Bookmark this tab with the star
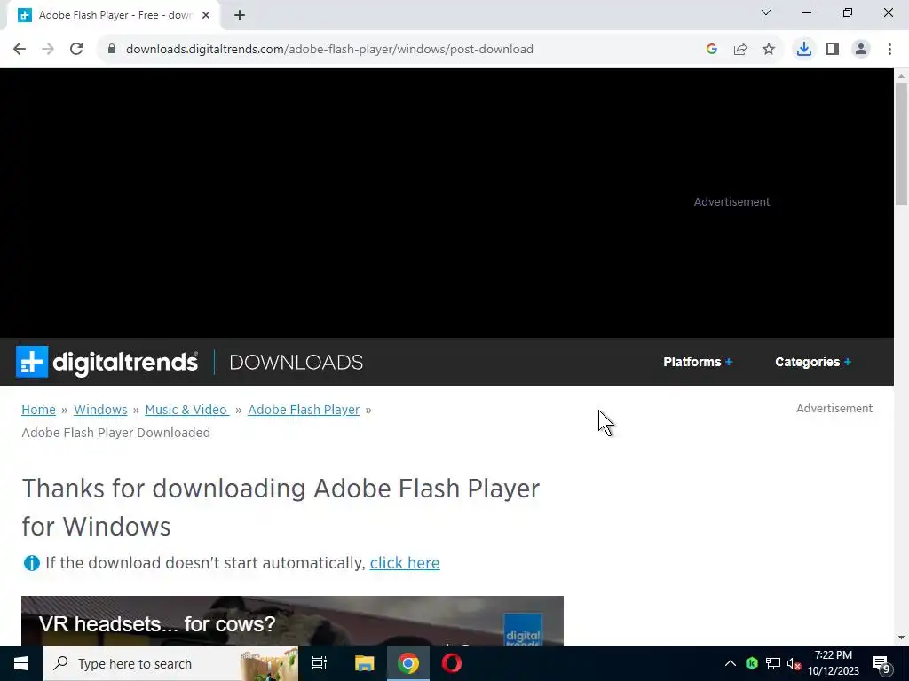Viewport: 909px width, 681px height. pos(769,50)
